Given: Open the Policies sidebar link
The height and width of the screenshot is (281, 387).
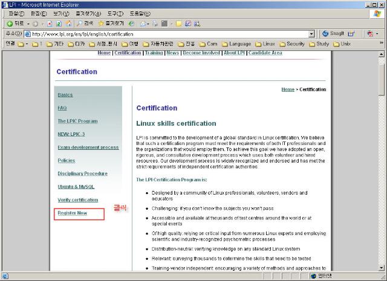Looking at the screenshot, I should tap(67, 160).
